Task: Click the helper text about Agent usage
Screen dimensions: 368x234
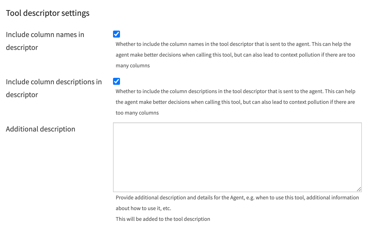Action: pos(237,203)
